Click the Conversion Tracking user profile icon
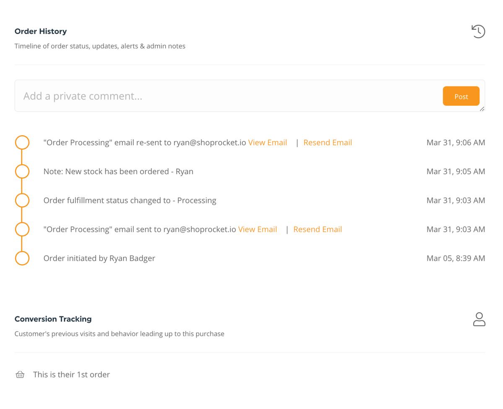This screenshot has height=409, width=503. [x=479, y=319]
